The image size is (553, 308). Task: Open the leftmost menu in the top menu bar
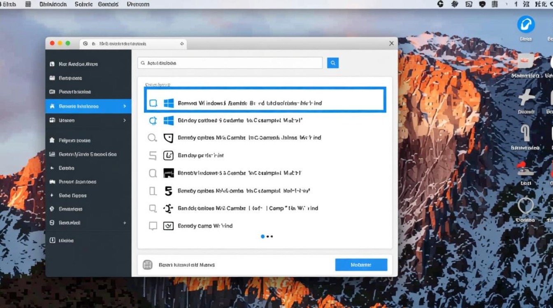coord(8,4)
